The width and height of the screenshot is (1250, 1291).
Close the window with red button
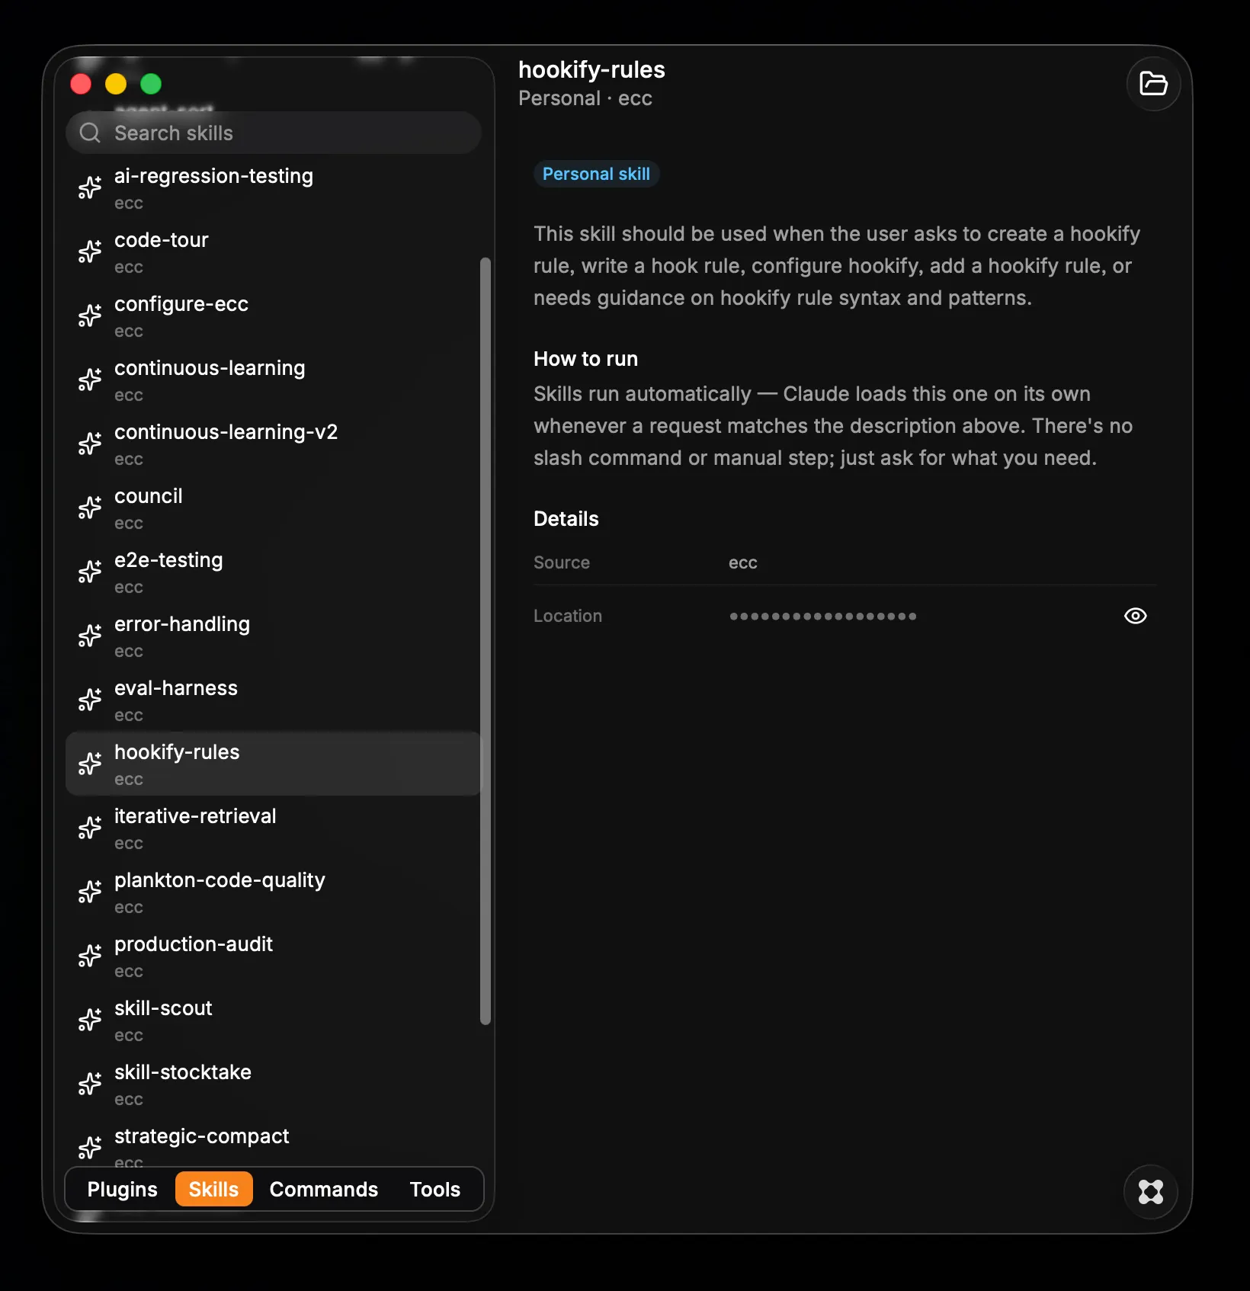tap(81, 84)
